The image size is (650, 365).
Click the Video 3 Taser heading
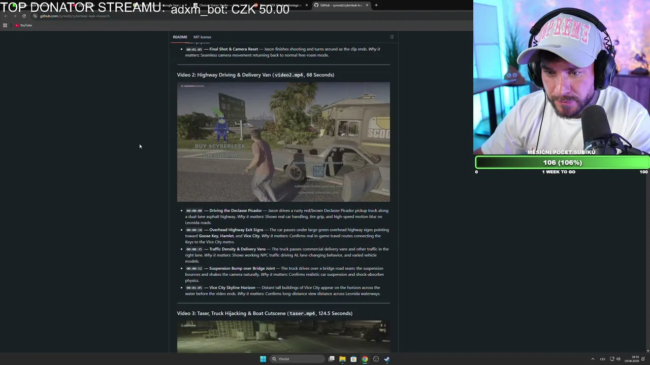tap(265, 313)
